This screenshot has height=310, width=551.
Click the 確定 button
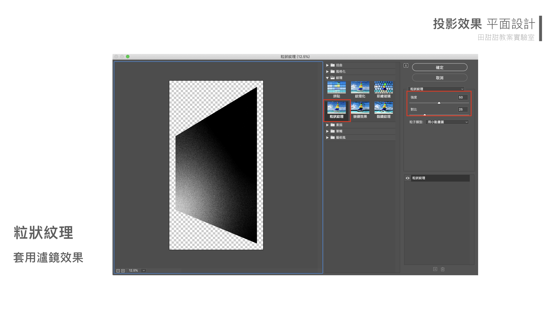[x=439, y=67]
